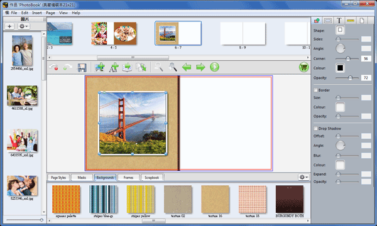Click the add photo icon
Image resolution: width=377 pixels, height=226 pixels.
tap(99, 67)
